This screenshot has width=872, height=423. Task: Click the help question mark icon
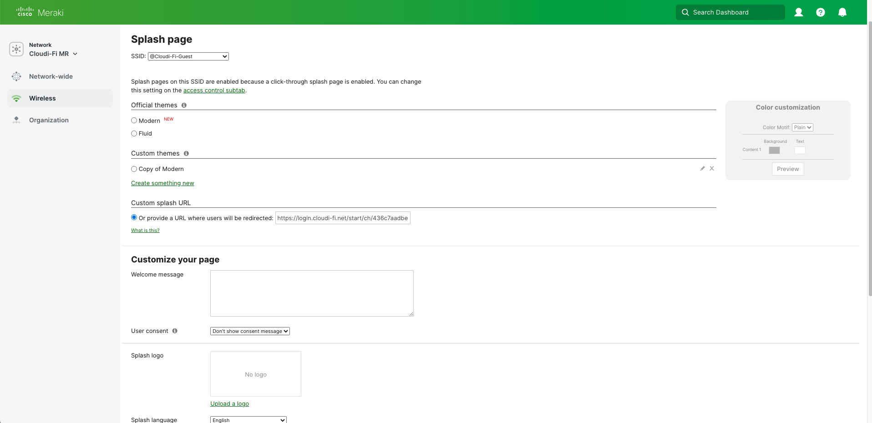pos(821,12)
